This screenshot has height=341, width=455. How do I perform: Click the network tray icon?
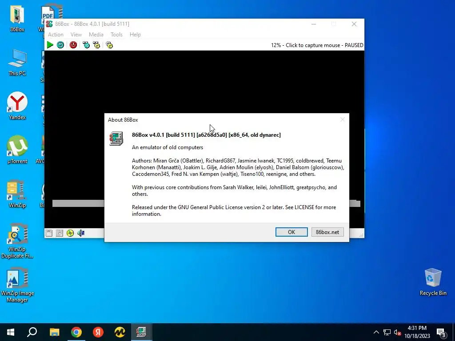pyautogui.click(x=387, y=332)
